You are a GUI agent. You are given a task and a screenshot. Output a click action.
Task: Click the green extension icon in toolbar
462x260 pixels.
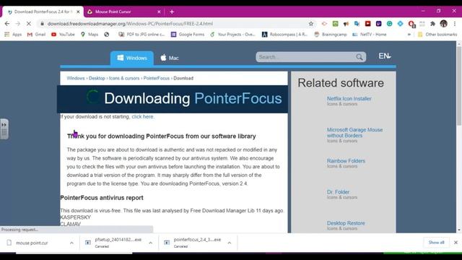[x=335, y=24]
